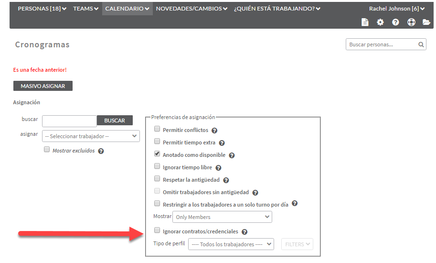Click the Preferencias de asignación legend
This screenshot has width=436, height=263.
tap(183, 117)
